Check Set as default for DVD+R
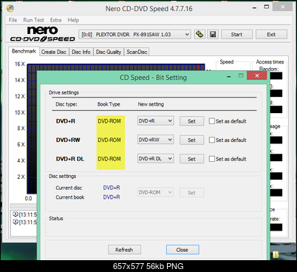This screenshot has height=272, width=297. pyautogui.click(x=212, y=121)
